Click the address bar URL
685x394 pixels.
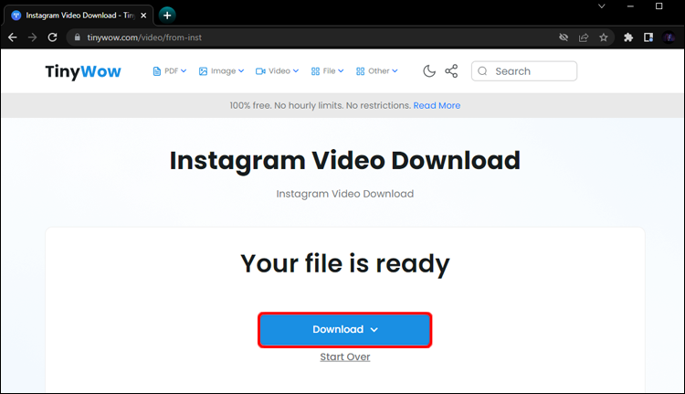click(144, 37)
